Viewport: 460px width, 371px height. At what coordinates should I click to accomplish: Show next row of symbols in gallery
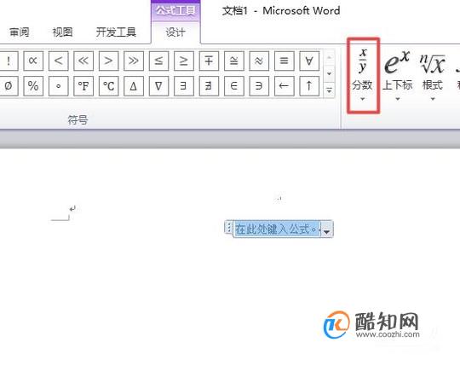click(x=329, y=73)
